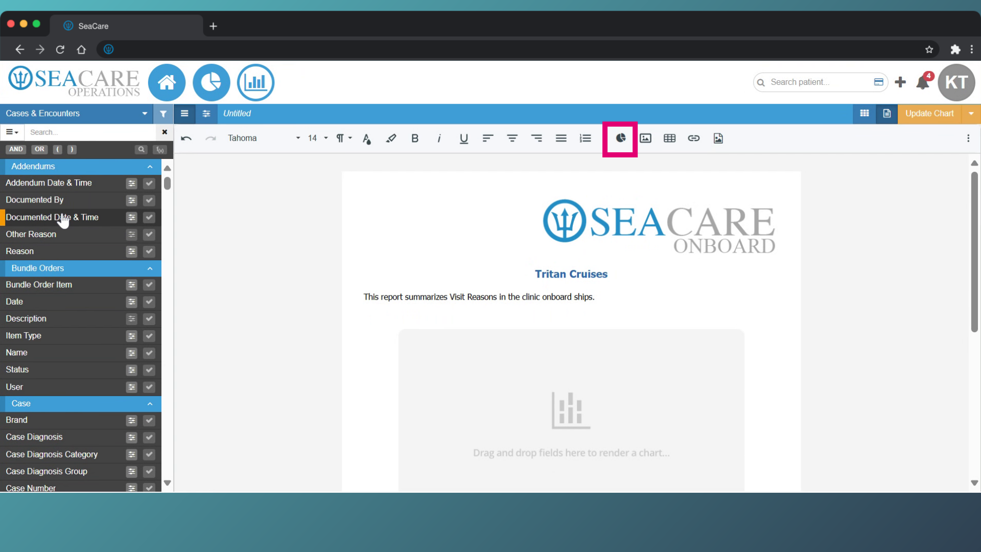Collapse the Addendums section
The image size is (981, 552).
point(150,167)
